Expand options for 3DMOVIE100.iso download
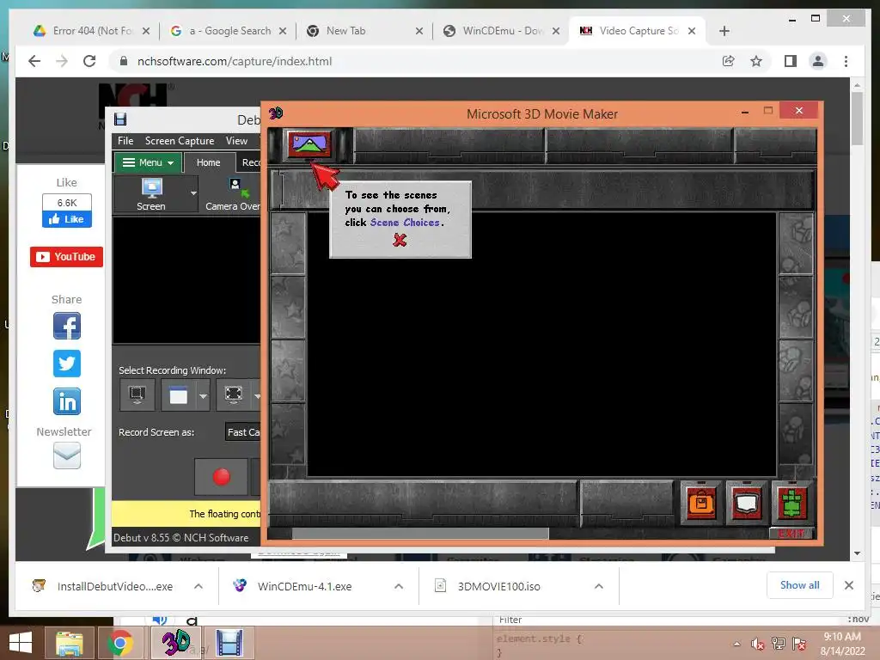Viewport: 880px width, 660px height. (599, 586)
